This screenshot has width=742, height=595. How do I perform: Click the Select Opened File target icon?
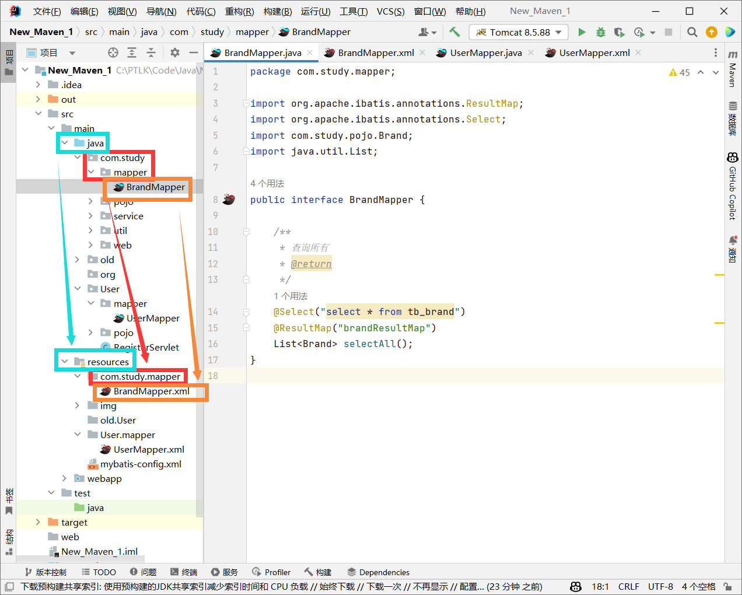pyautogui.click(x=113, y=52)
